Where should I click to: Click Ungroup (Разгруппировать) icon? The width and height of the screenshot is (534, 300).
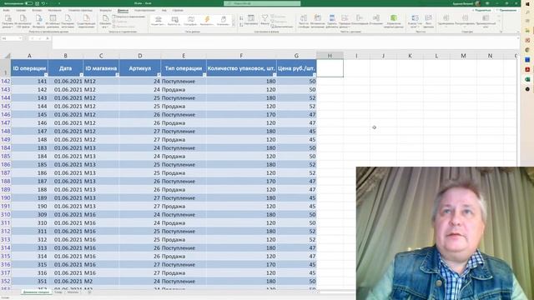click(465, 21)
